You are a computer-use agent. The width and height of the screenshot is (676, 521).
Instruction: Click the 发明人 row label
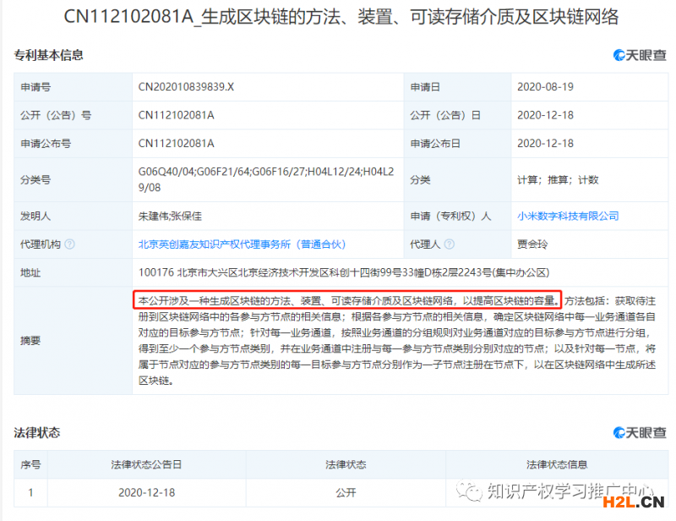[x=35, y=216]
